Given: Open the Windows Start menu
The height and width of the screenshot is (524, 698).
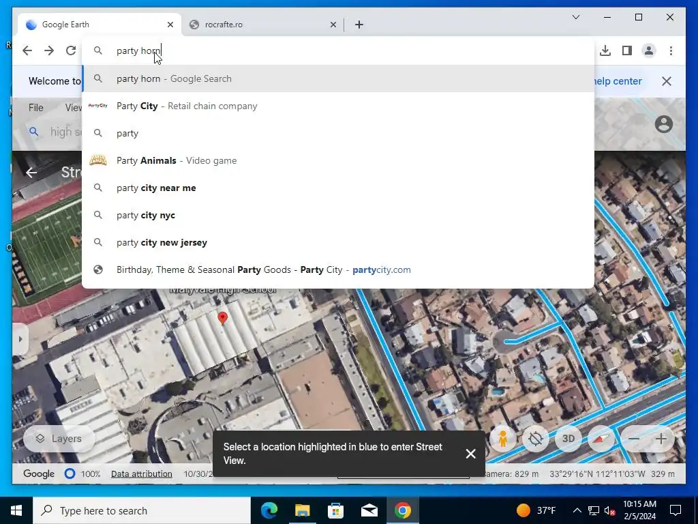Looking at the screenshot, I should [16, 510].
